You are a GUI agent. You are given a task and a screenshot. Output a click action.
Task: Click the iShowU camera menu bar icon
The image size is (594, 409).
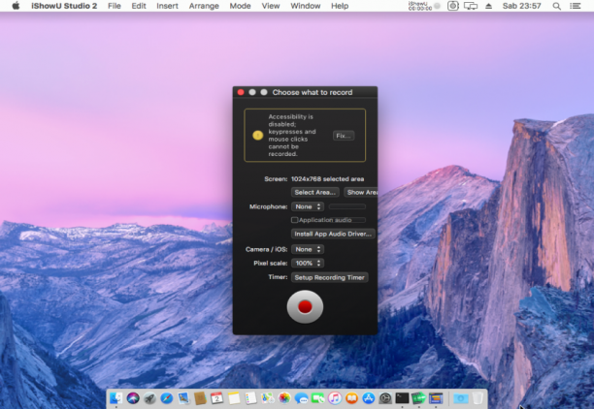452,6
